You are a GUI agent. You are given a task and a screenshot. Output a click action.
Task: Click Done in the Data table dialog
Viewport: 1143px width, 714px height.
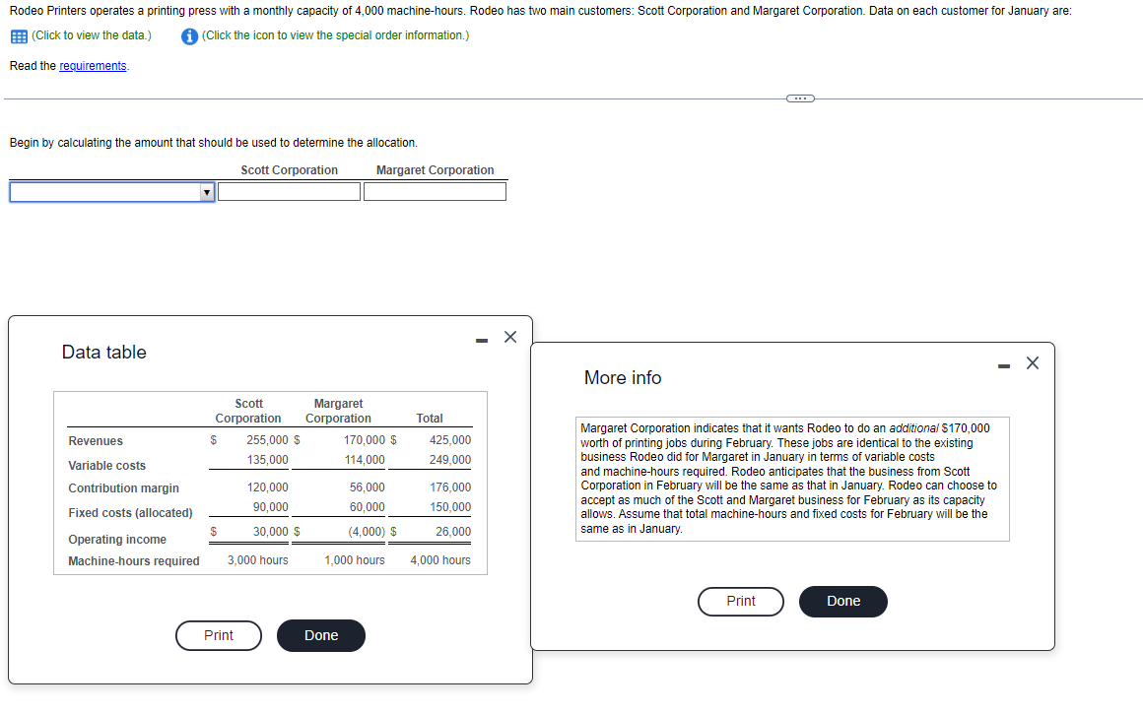point(321,635)
